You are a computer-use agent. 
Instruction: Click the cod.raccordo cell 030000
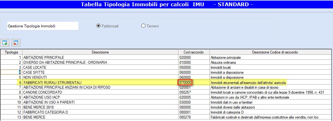tap(194, 102)
